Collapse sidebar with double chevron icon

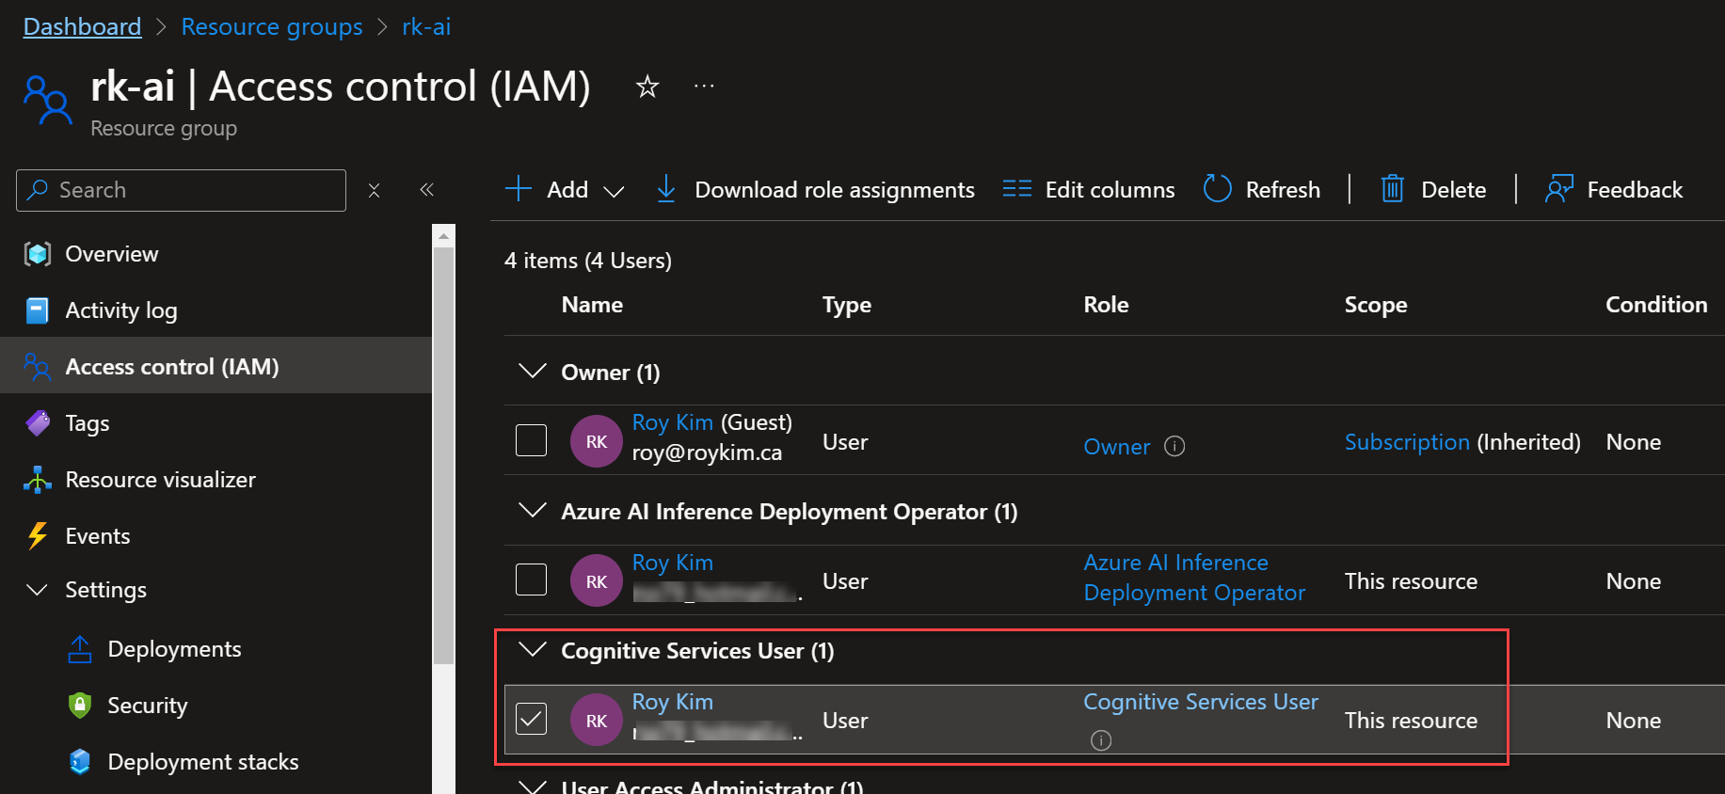[426, 190]
